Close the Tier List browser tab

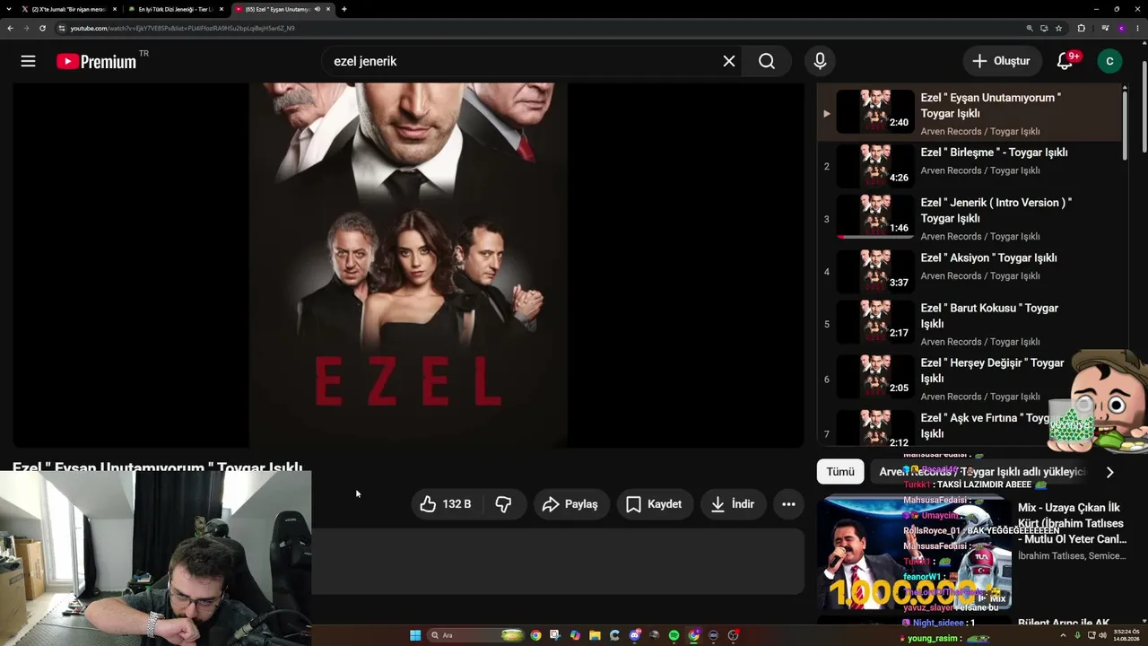tap(222, 9)
